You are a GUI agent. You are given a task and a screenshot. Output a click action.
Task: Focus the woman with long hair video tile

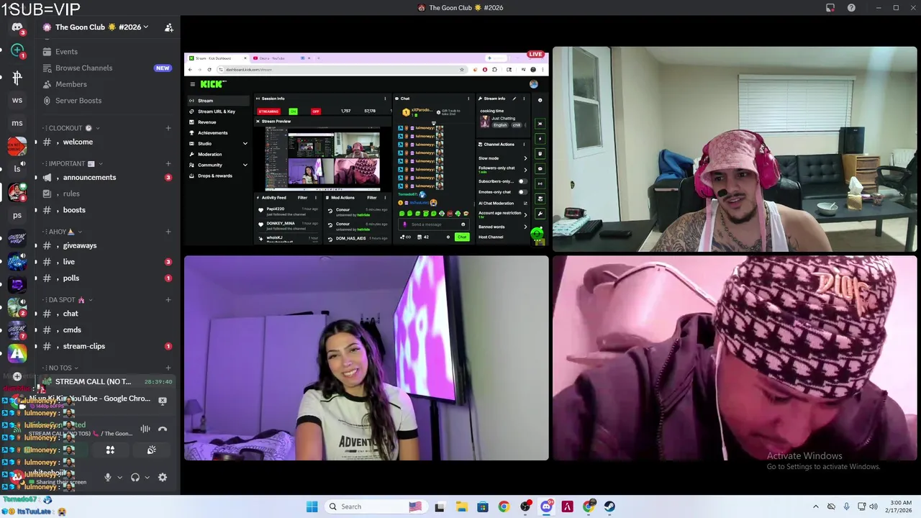(366, 358)
